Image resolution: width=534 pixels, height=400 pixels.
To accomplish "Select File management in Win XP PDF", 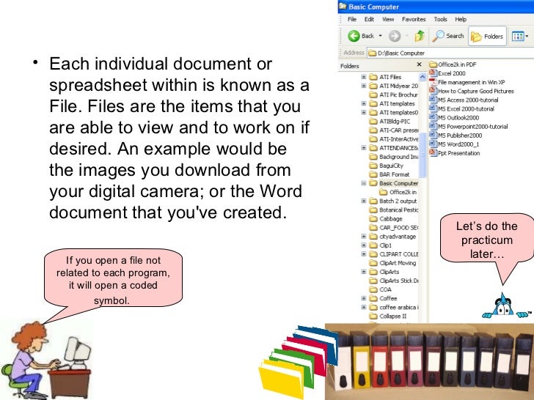I will pyautogui.click(x=467, y=82).
